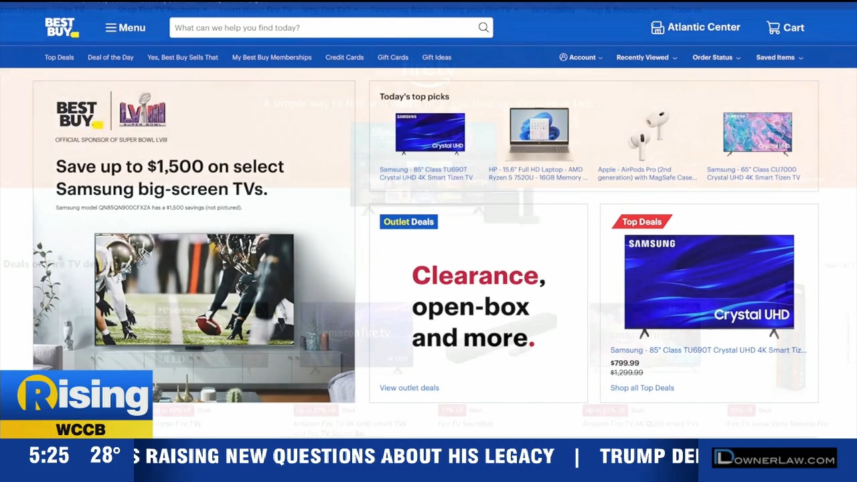Click the search magnifier icon
Image resolution: width=857 pixels, height=482 pixels.
[x=483, y=27]
